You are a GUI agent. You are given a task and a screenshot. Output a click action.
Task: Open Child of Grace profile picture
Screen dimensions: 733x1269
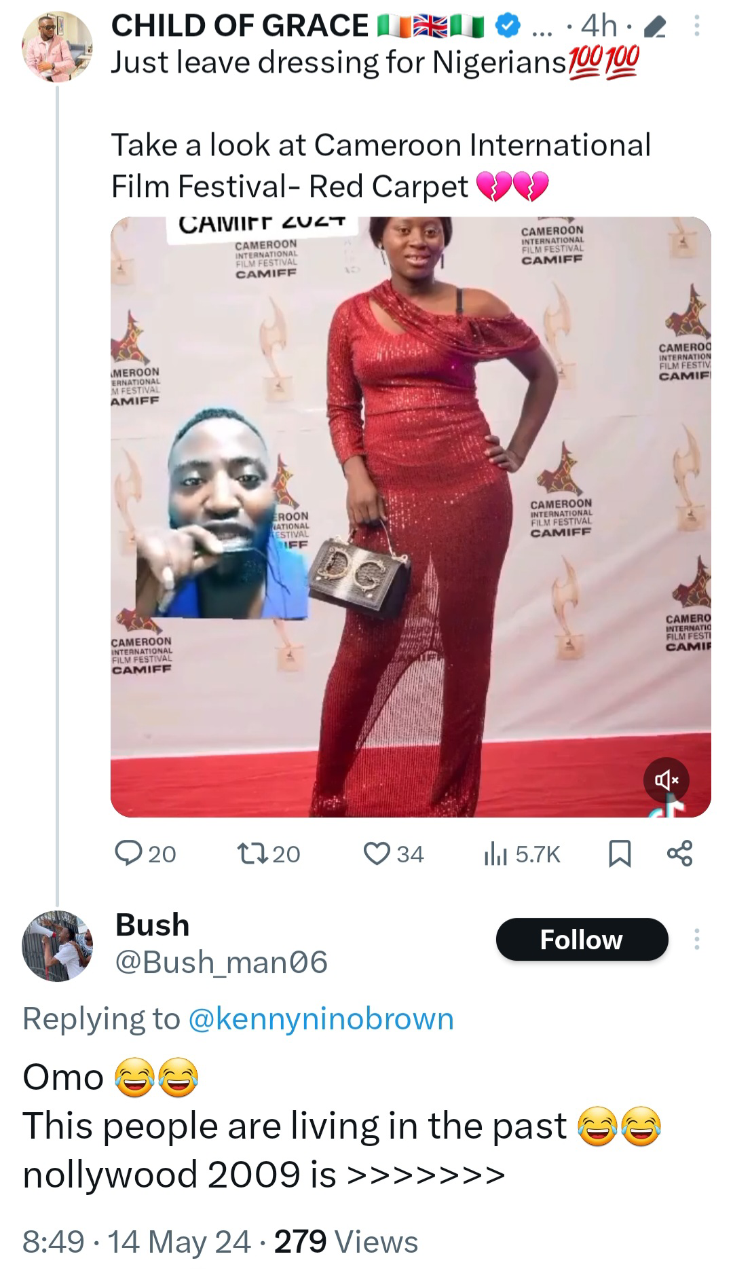point(57,45)
